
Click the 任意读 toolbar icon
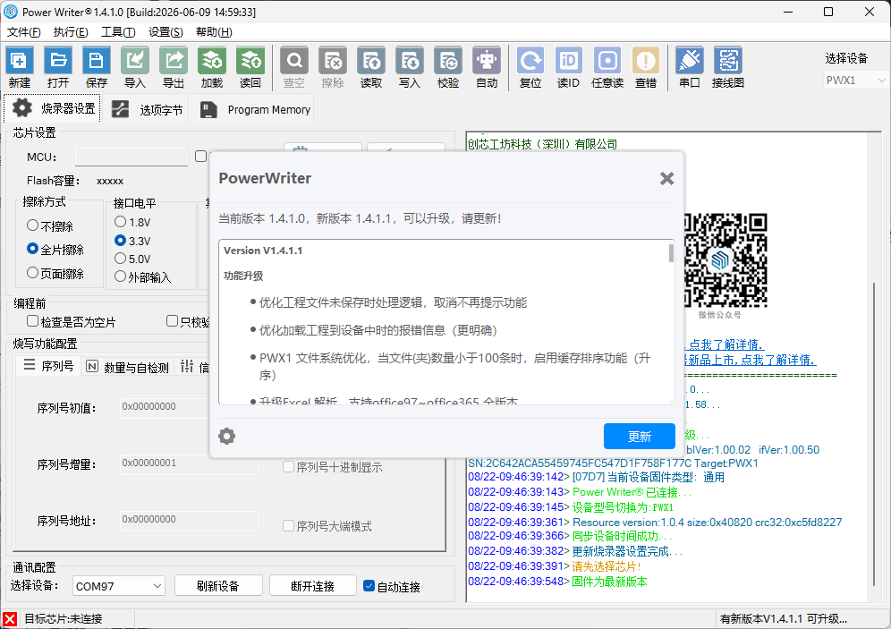pyautogui.click(x=607, y=67)
